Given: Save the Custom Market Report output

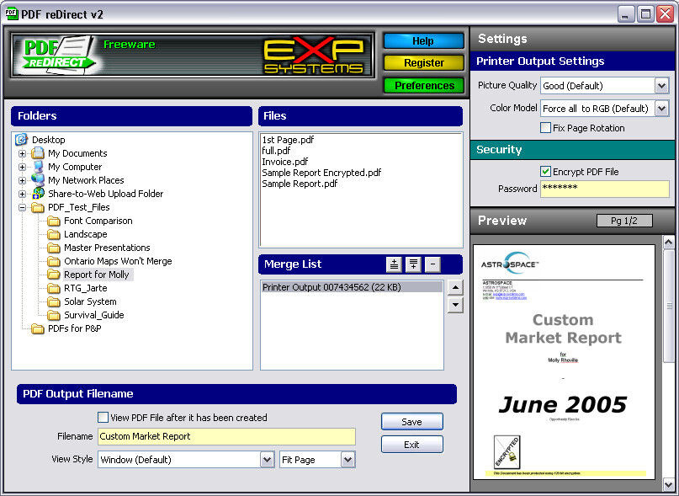Looking at the screenshot, I should click(x=411, y=421).
